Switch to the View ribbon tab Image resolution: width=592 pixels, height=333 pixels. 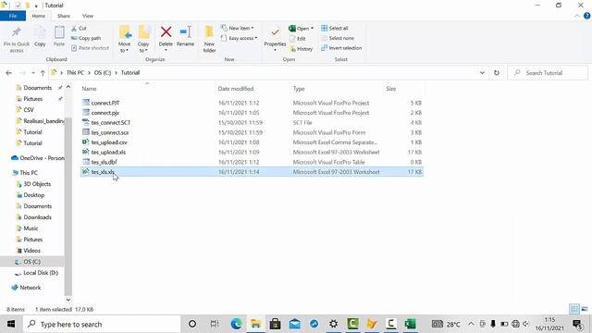[x=88, y=16]
